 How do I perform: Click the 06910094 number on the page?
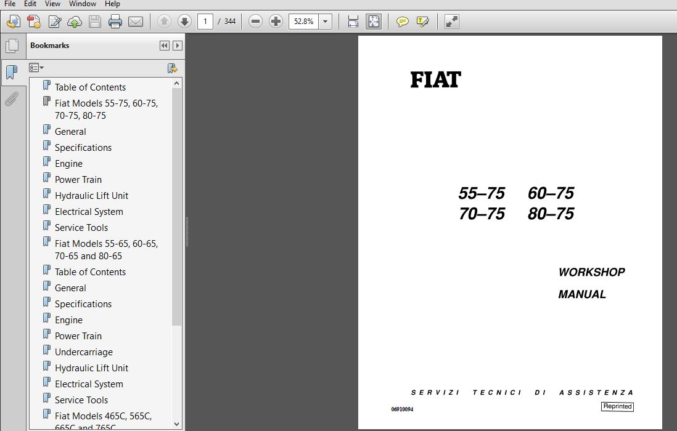click(x=402, y=409)
